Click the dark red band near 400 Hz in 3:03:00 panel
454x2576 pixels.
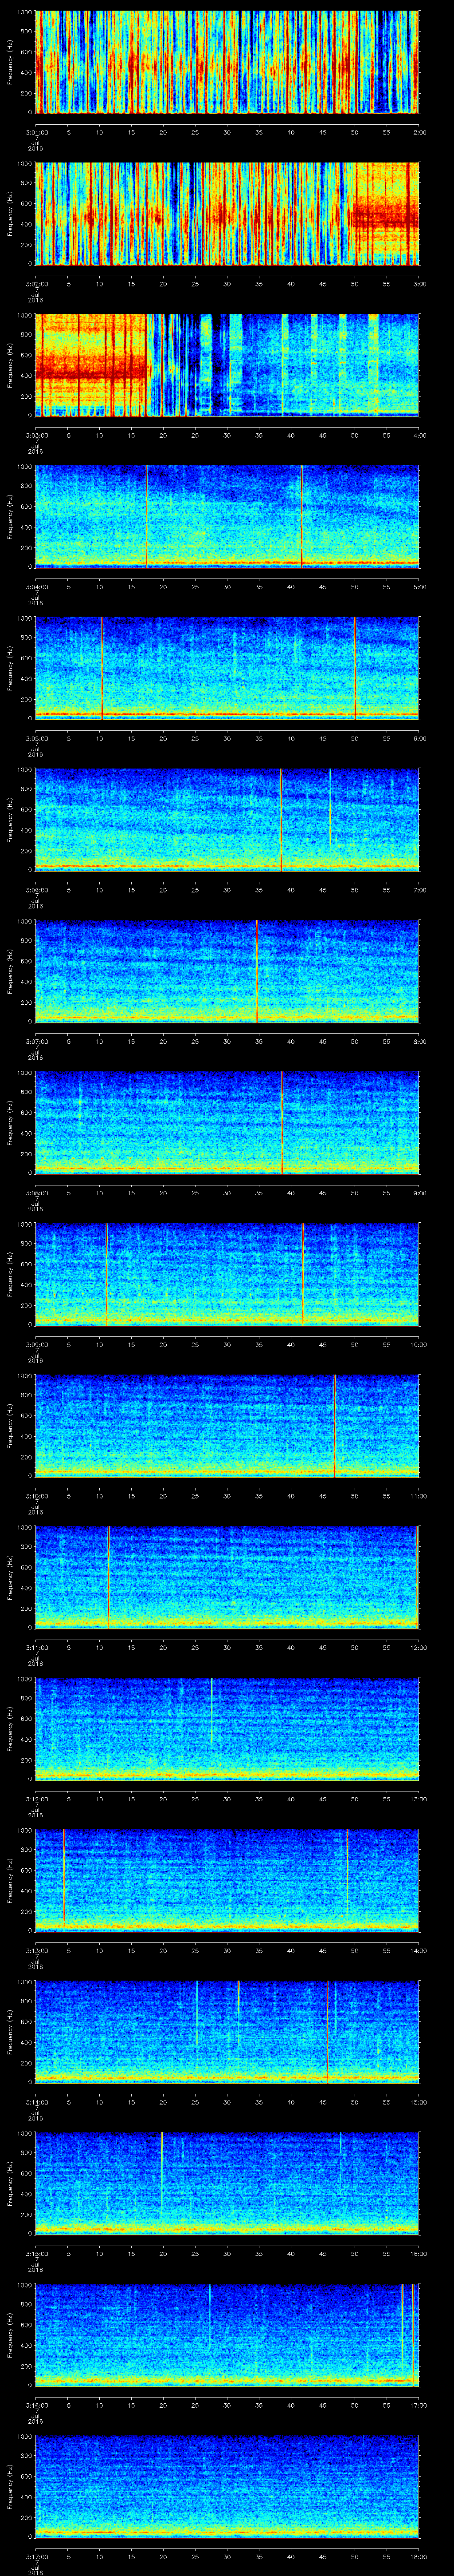91,372
